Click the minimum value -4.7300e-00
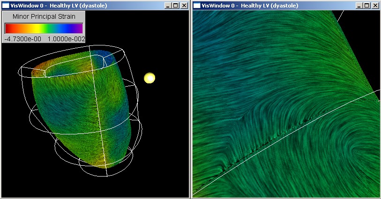The image size is (381, 199). (x=23, y=39)
